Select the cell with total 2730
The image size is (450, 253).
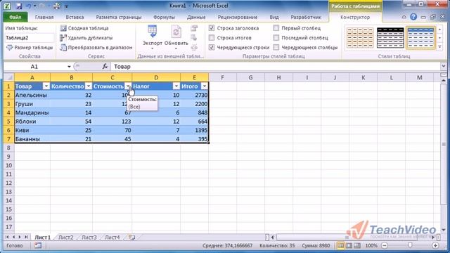pyautogui.click(x=194, y=95)
